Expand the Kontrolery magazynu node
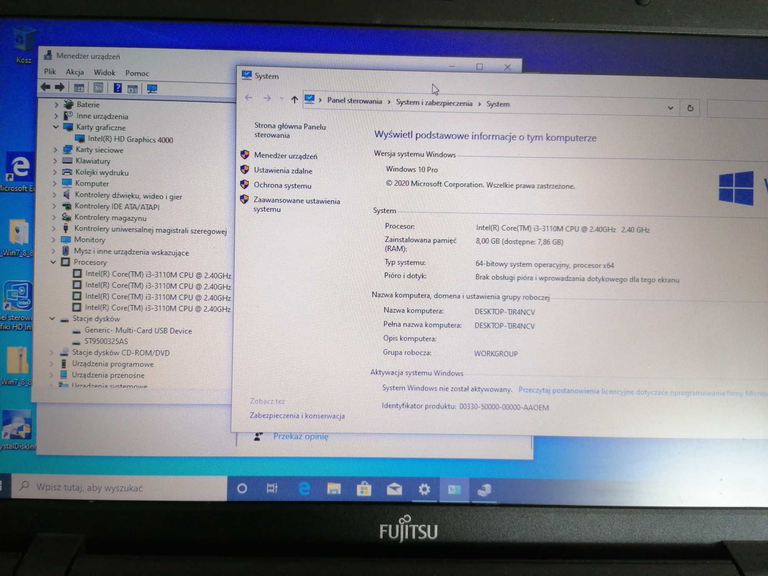This screenshot has width=768, height=576. [x=54, y=217]
